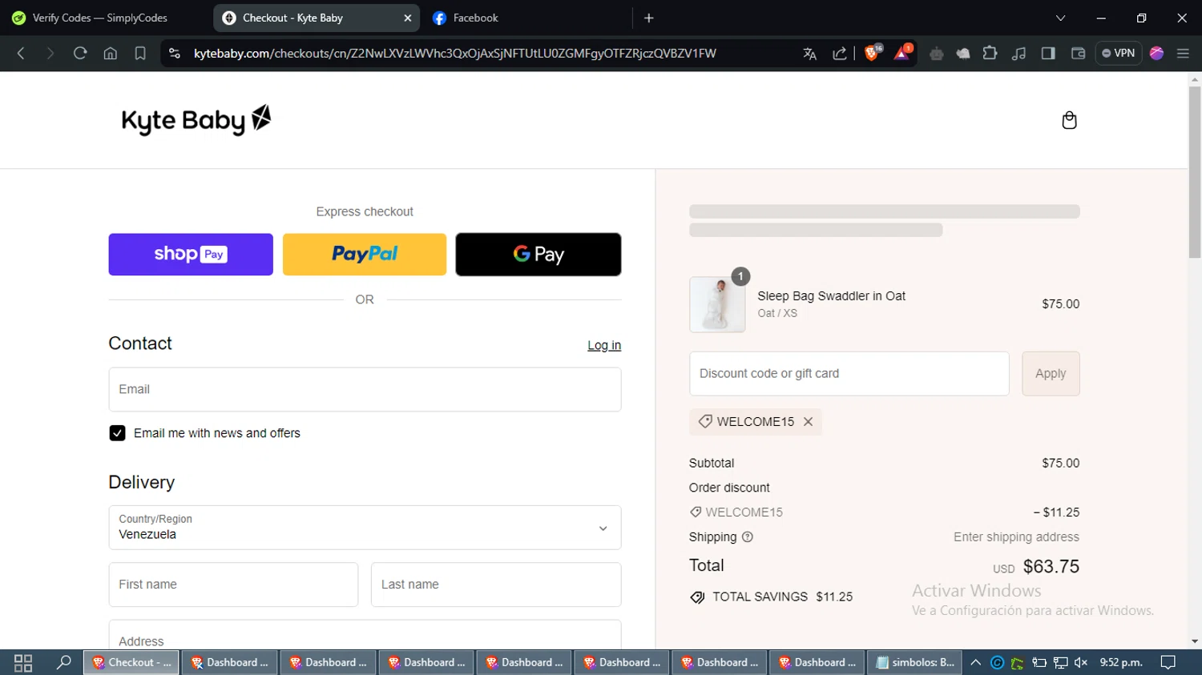Click the Discount code or gift card field
Screen dimensions: 1202x675
[x=849, y=374]
